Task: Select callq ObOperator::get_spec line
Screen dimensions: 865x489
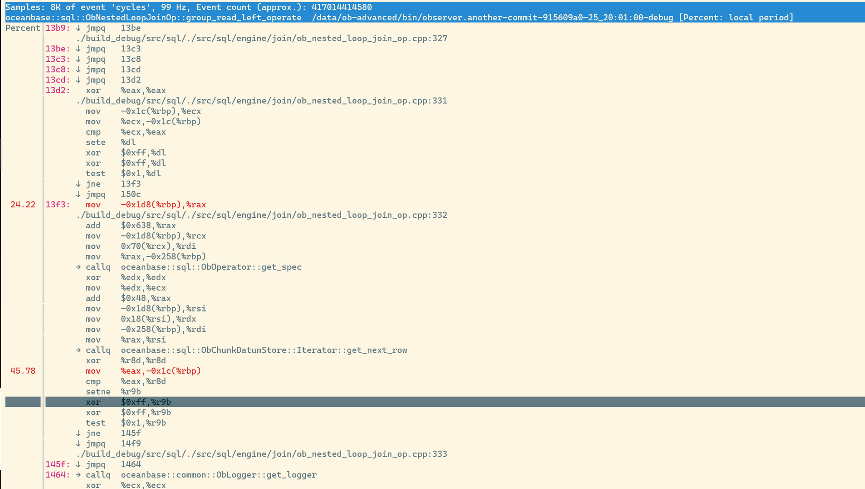Action: coord(189,267)
